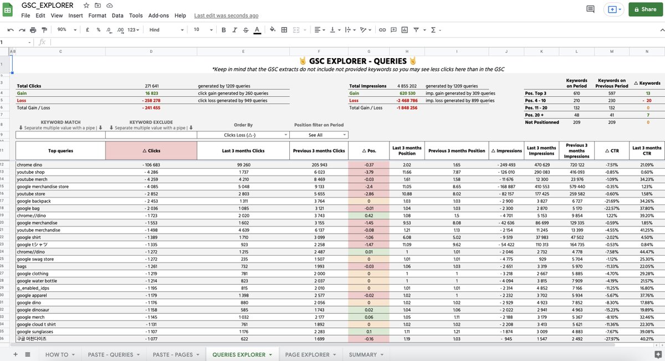Open the See All position filter dropdown
Screen dimensions: 665x361
pyautogui.click(x=319, y=135)
